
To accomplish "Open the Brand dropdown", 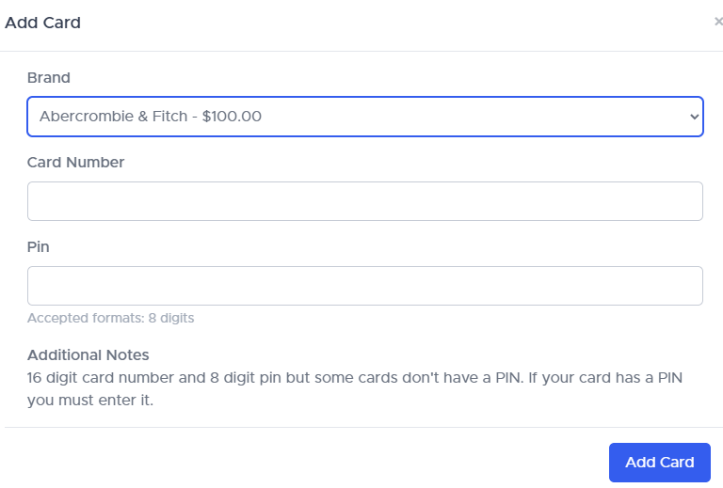I will point(364,117).
